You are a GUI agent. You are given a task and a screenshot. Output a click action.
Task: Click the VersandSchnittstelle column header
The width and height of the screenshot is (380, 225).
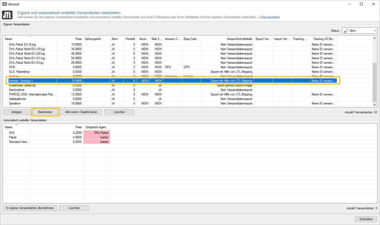pos(239,39)
